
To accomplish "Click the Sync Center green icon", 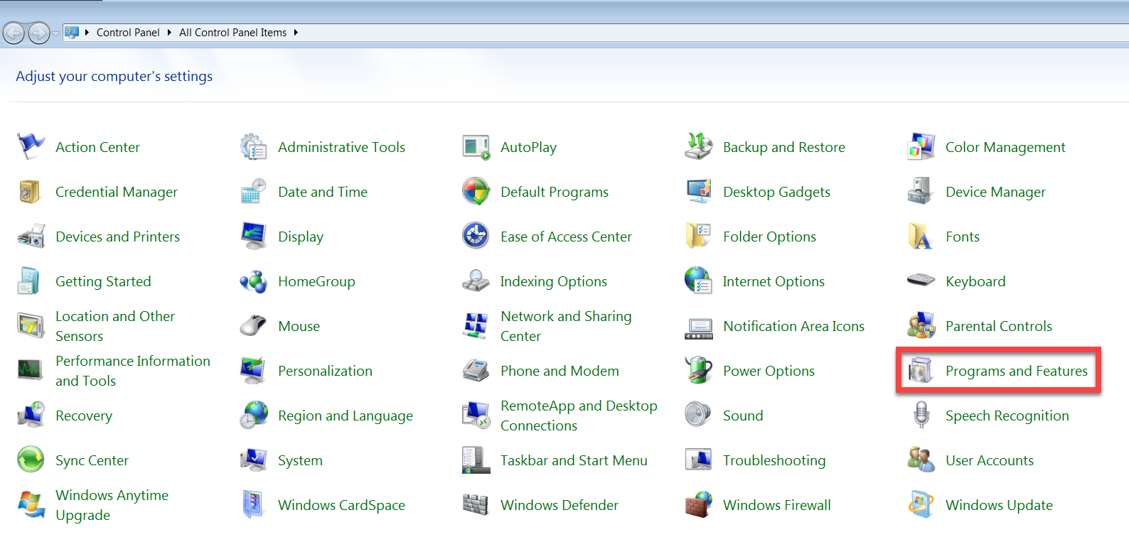I will point(31,460).
